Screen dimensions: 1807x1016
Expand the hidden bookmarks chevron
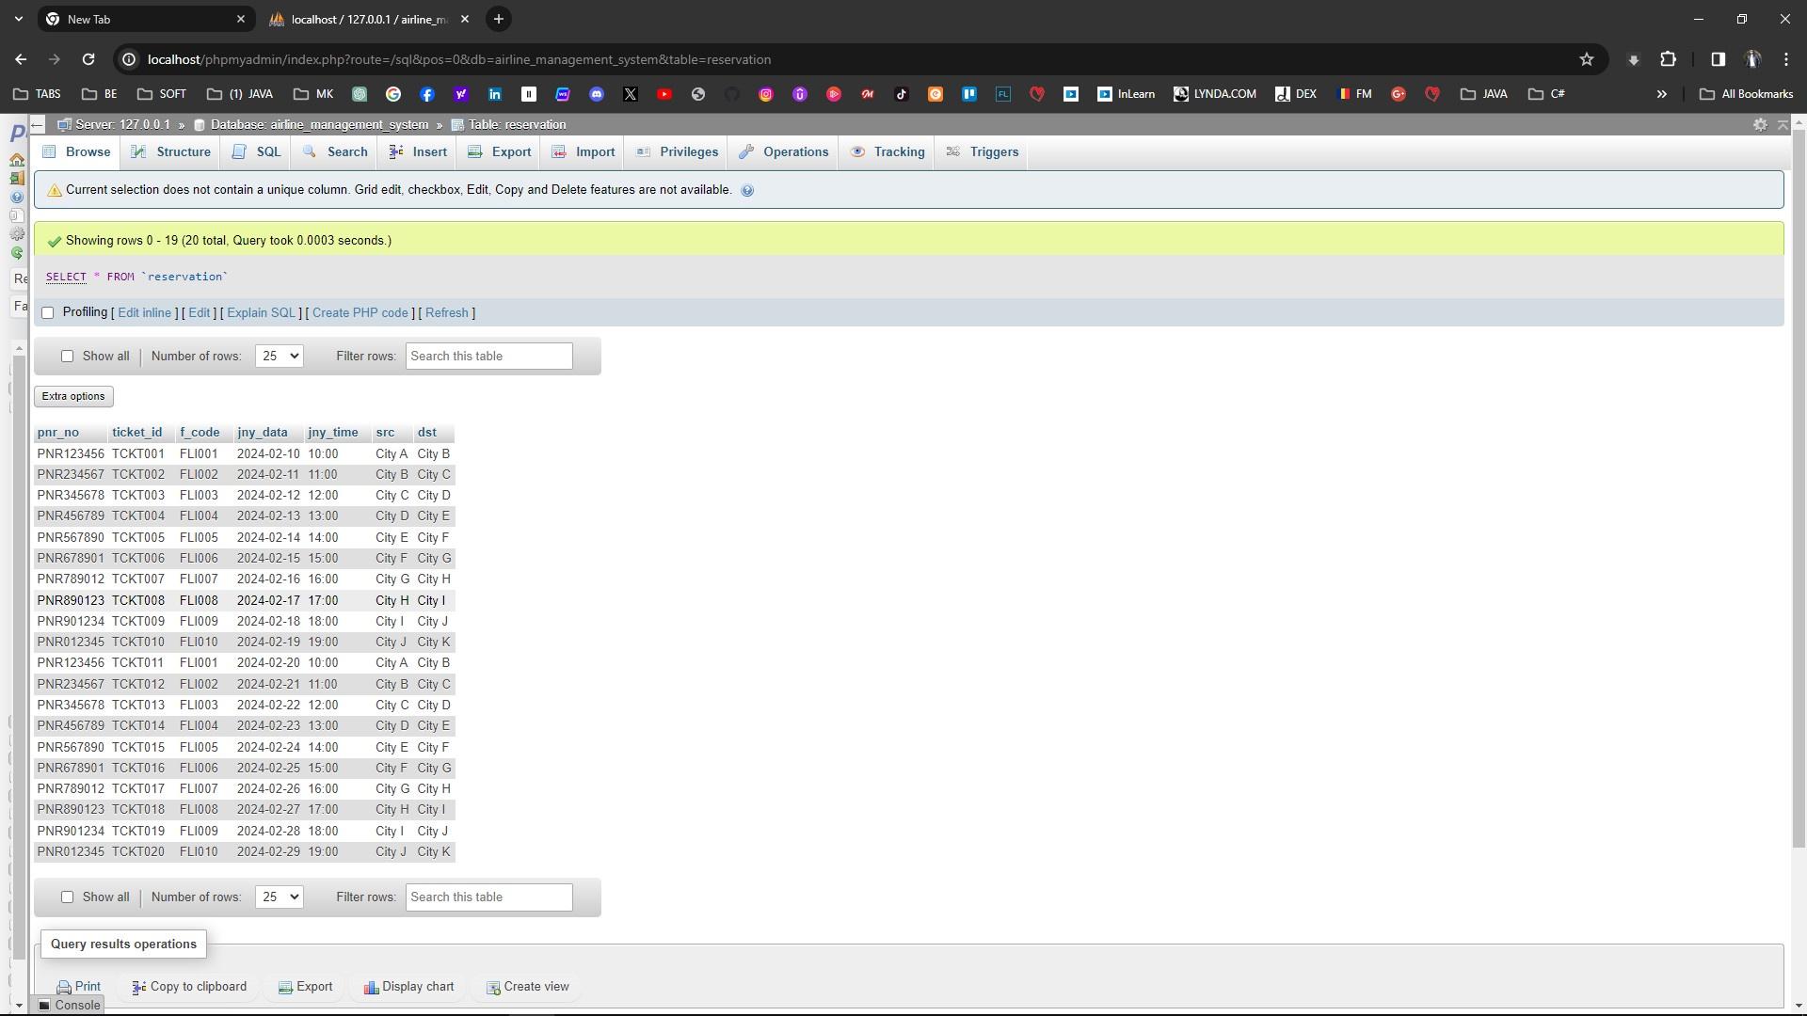pos(1661,94)
